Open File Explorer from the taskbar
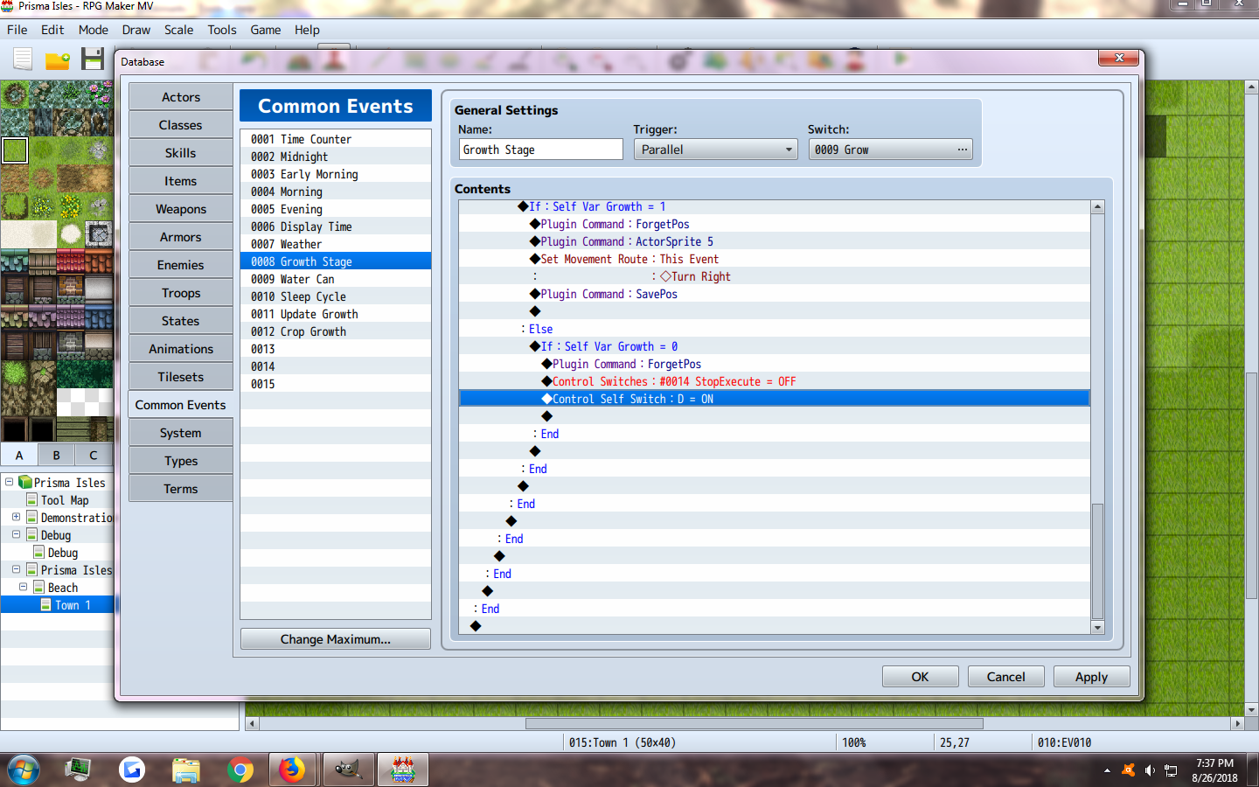The width and height of the screenshot is (1259, 787). coord(186,770)
